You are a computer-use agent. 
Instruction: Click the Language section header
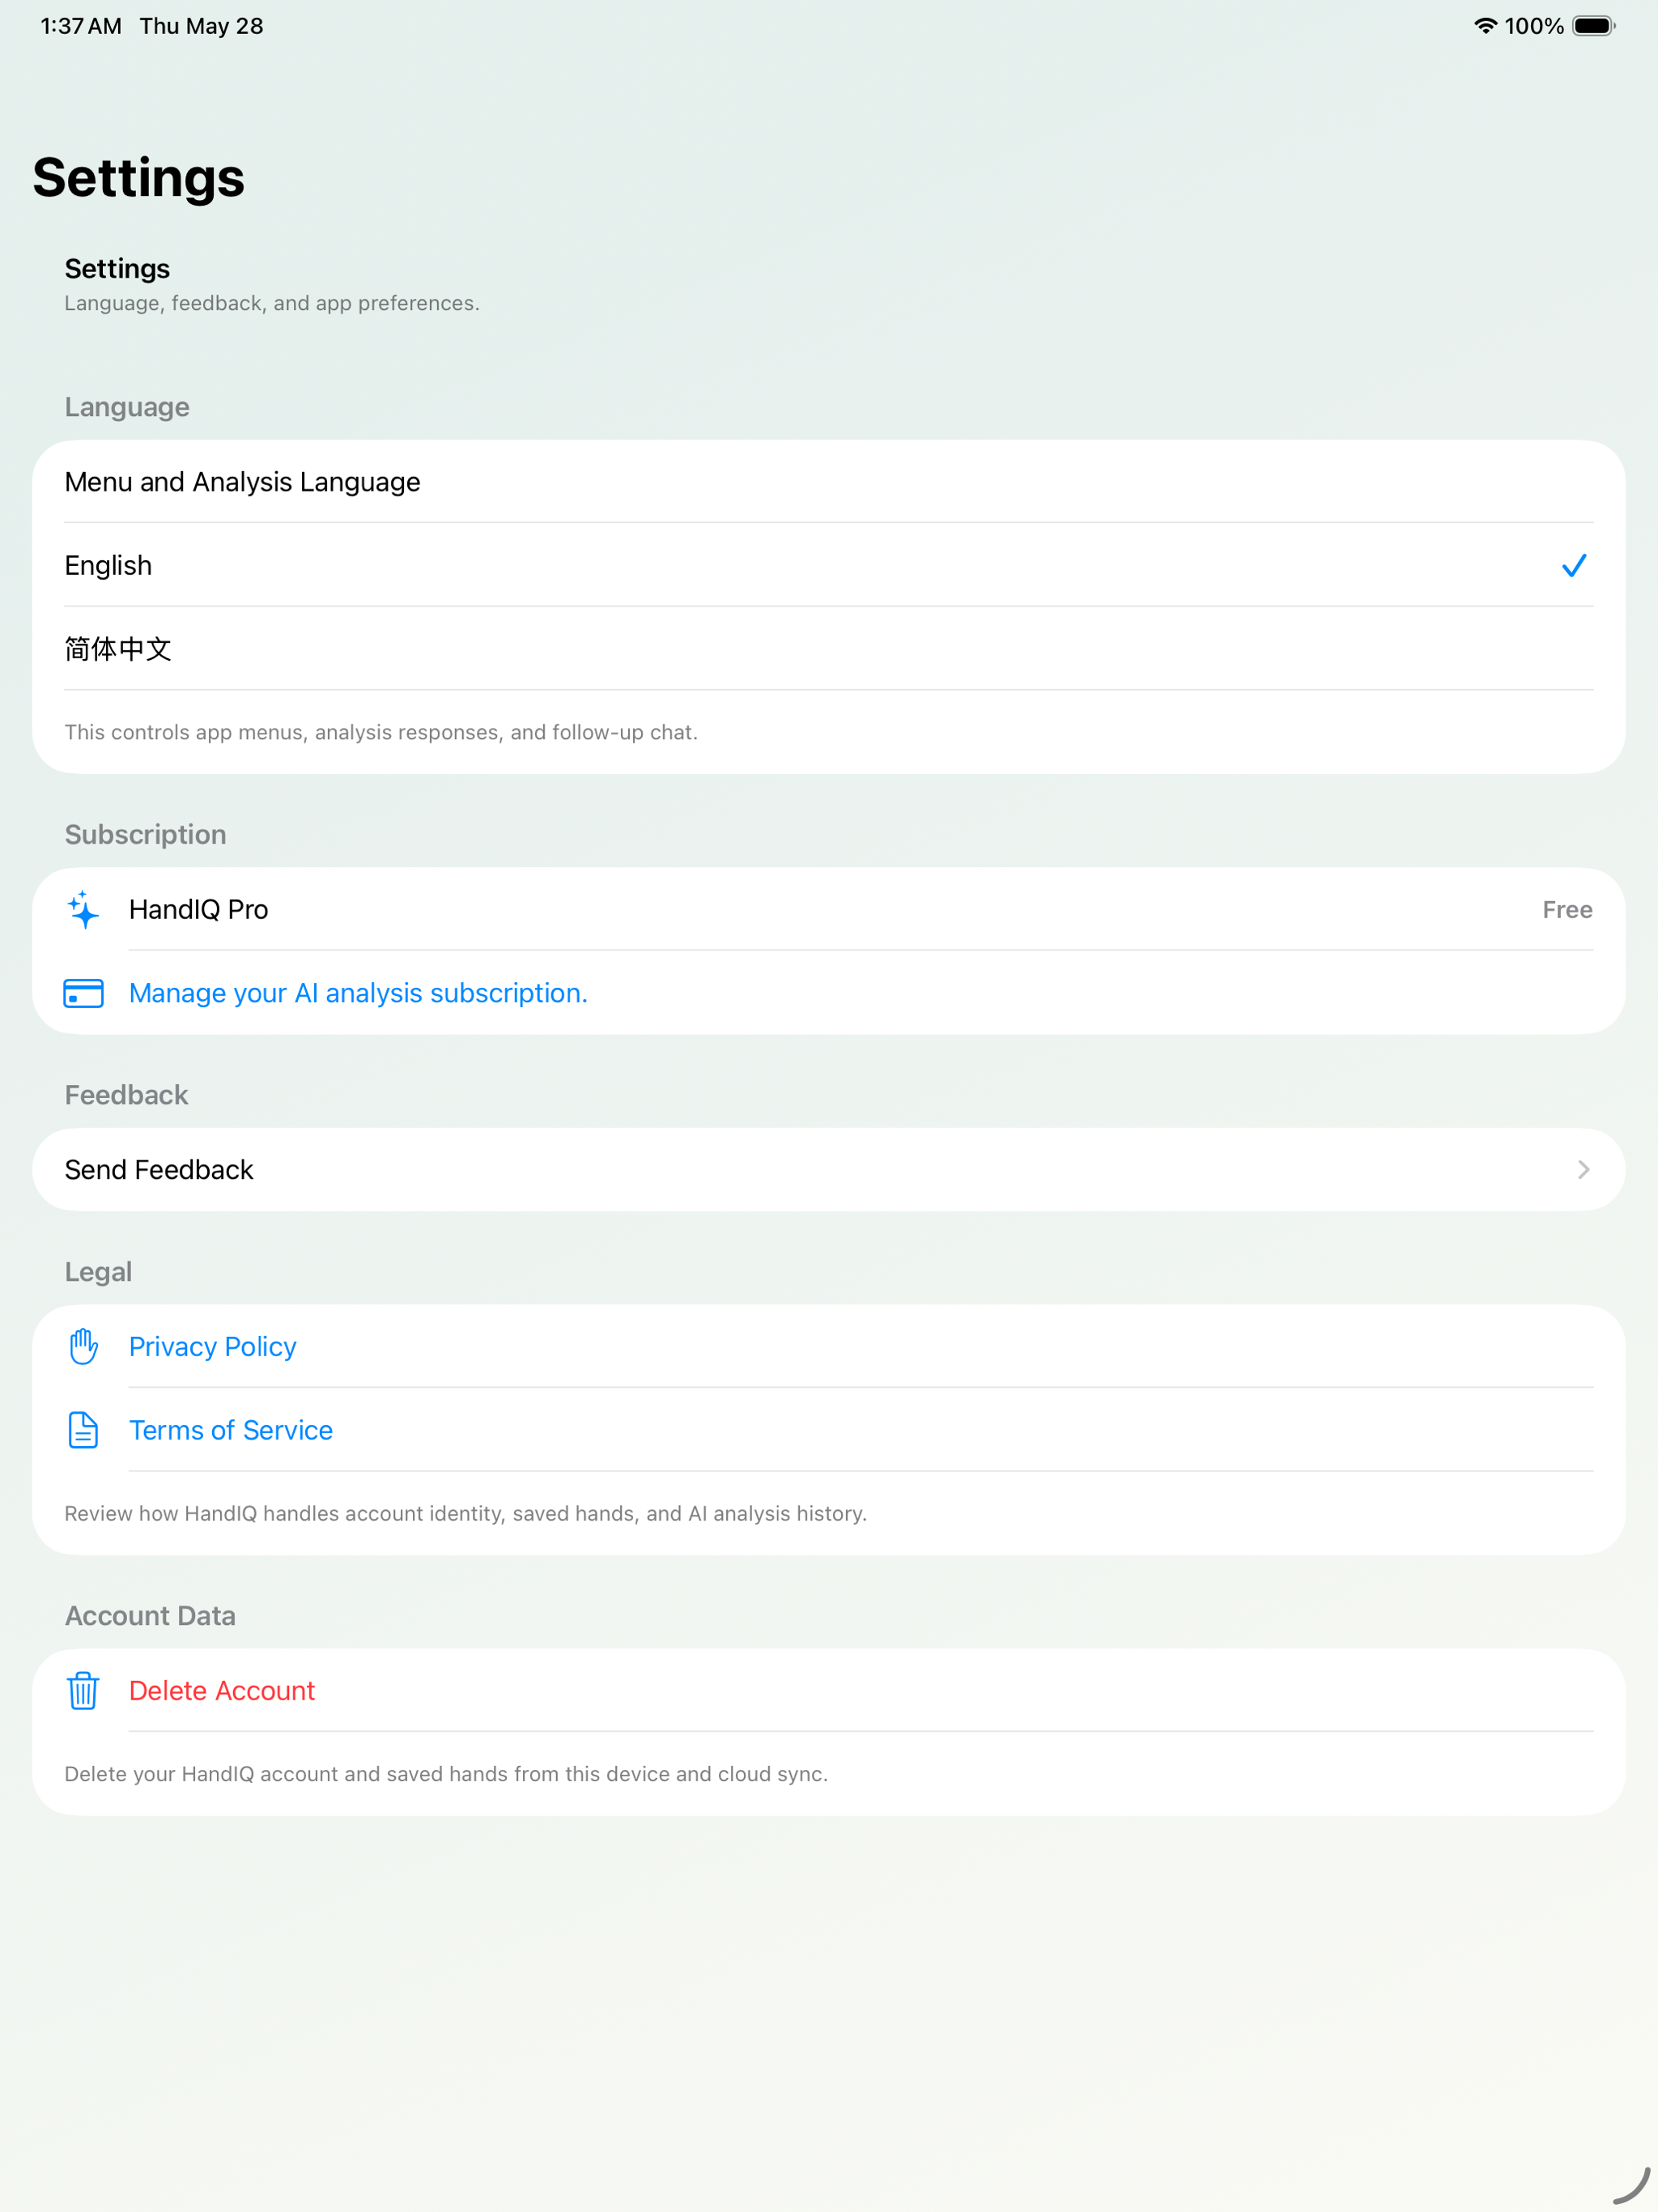tap(127, 407)
